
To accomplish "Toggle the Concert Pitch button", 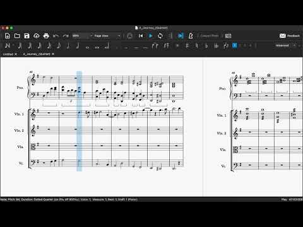I will (210, 36).
